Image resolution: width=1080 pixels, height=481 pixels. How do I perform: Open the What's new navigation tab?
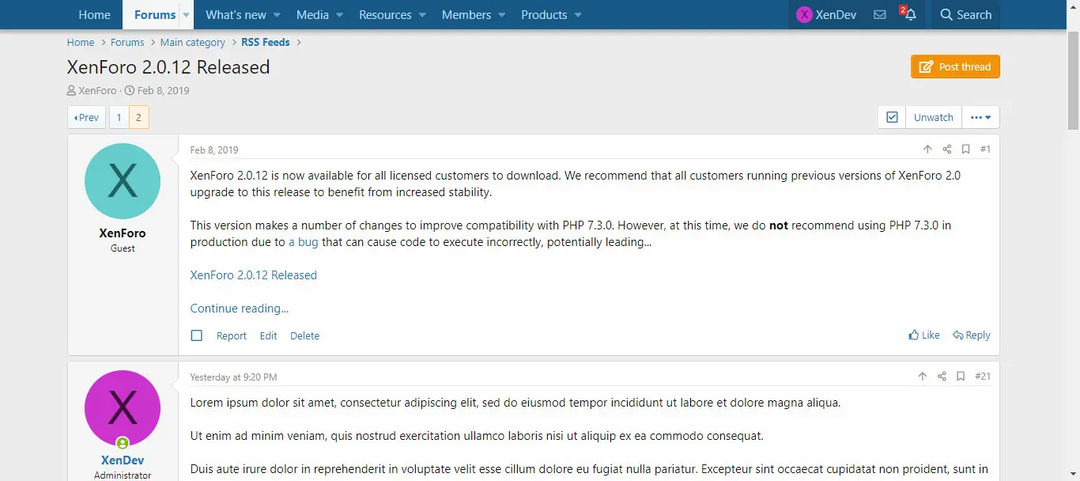pos(236,15)
